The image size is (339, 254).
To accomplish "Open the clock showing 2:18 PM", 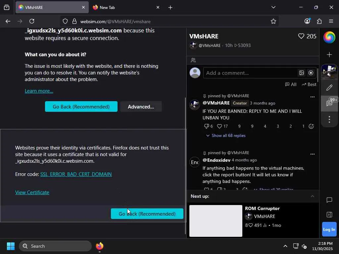I will (322, 246).
